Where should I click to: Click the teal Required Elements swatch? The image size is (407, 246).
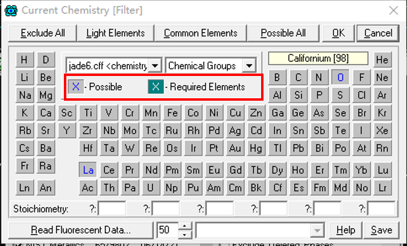point(156,87)
